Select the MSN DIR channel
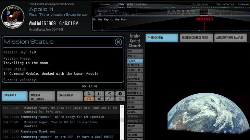 [x=135, y=56]
